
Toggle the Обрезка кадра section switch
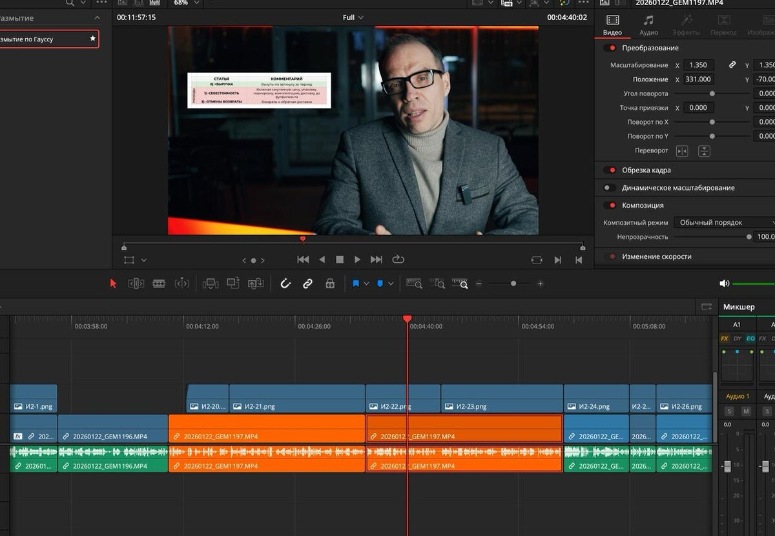click(609, 170)
